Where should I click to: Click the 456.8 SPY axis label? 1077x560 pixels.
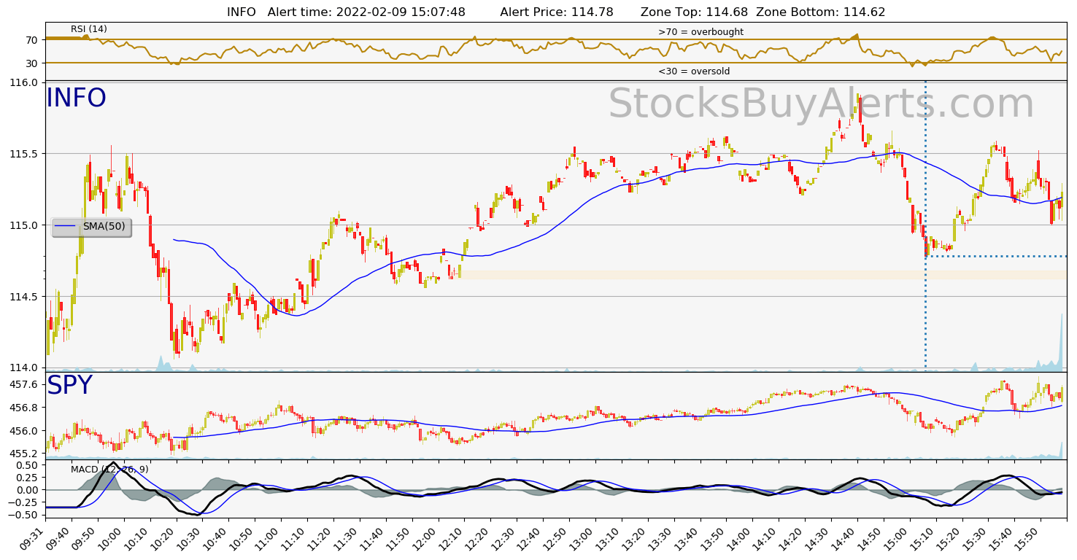point(25,408)
